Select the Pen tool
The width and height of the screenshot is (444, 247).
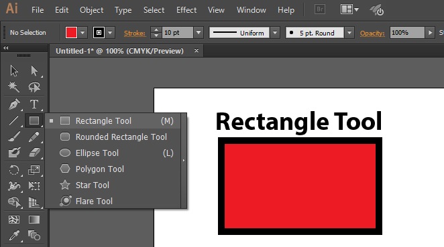(14, 104)
